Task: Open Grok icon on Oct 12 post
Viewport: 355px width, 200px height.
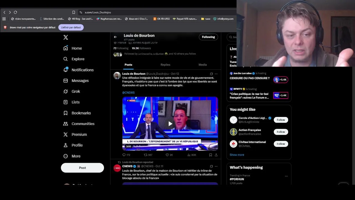Action: point(211,74)
